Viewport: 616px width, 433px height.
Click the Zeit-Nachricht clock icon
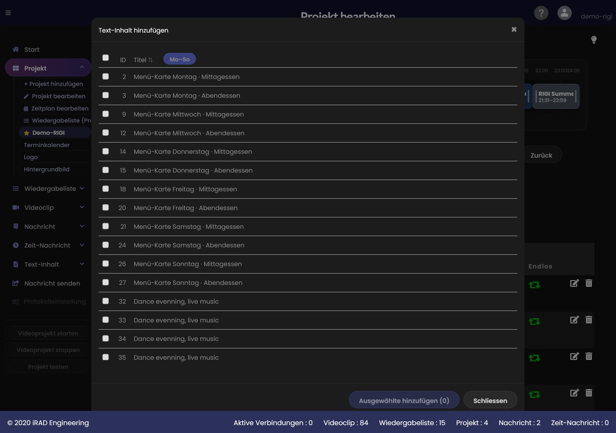16,245
